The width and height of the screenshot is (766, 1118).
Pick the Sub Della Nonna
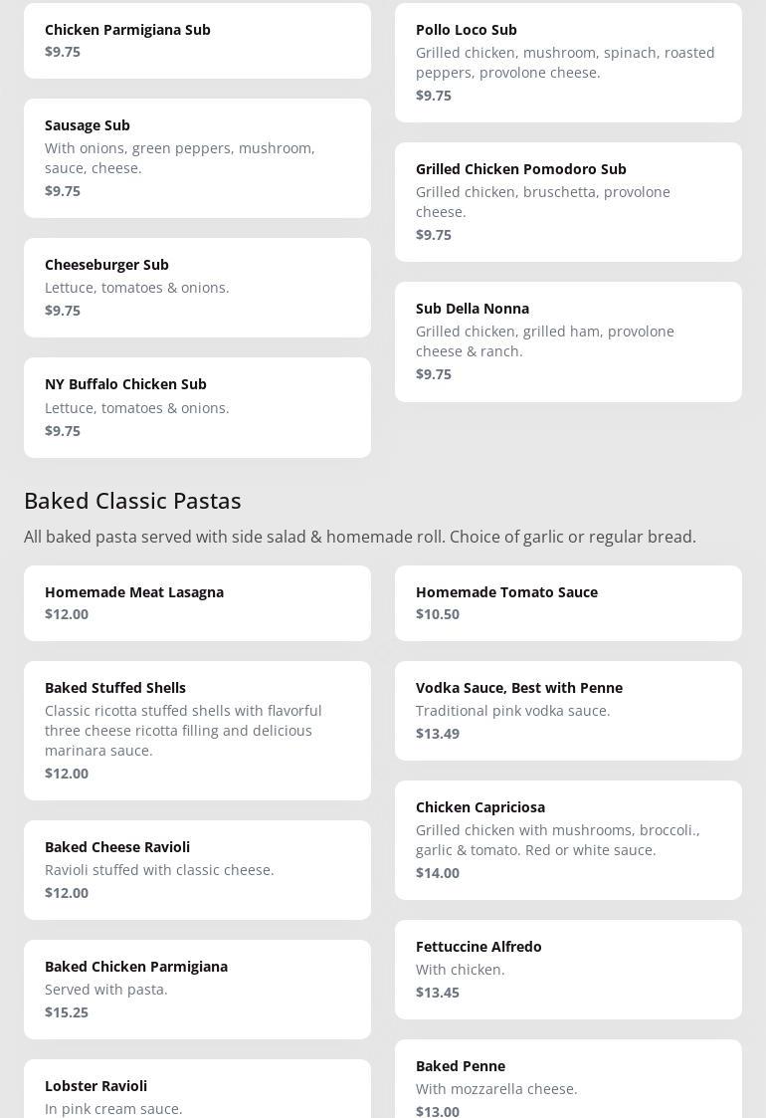[568, 340]
